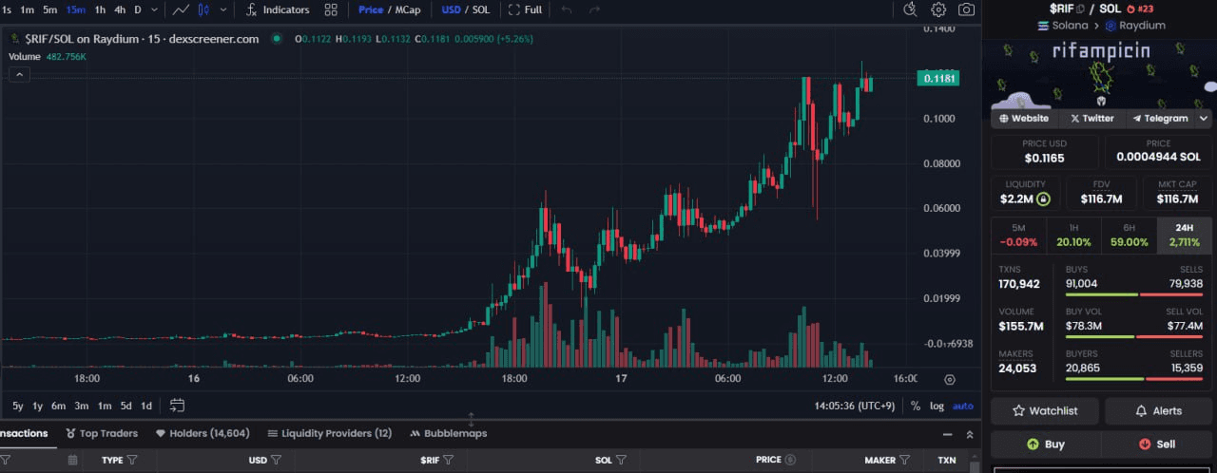1217x473 pixels.
Task: Open the Bubblemaps tab
Action: (x=448, y=433)
